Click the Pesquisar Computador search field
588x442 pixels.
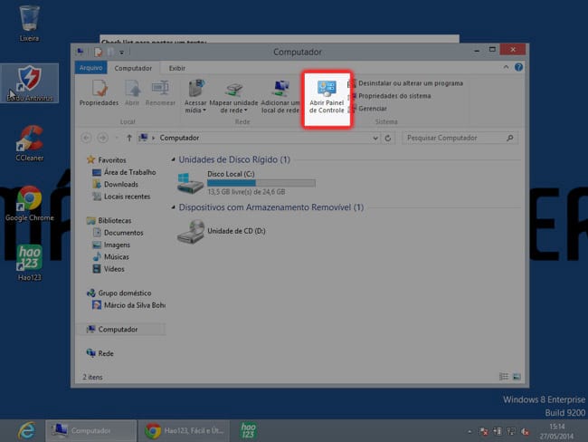(452, 139)
